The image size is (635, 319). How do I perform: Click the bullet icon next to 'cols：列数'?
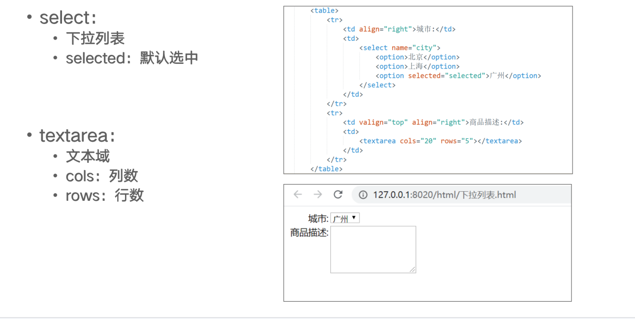pos(56,176)
